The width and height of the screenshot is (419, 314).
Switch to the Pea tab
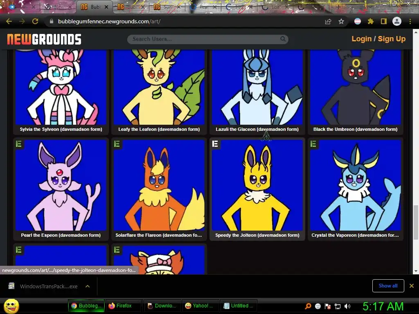[204, 7]
